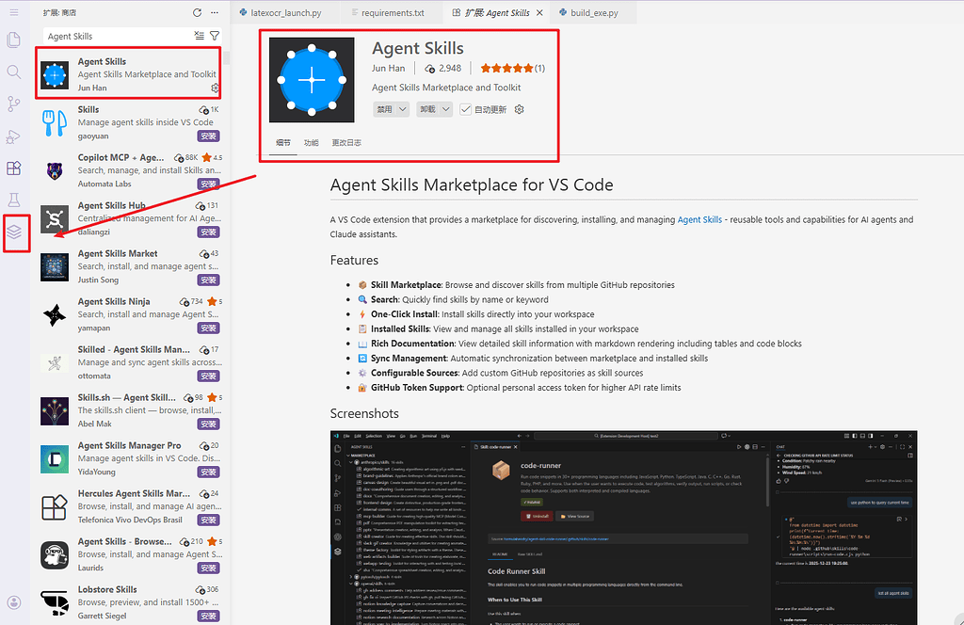Select Agent Skills - Browse... by Laurids

point(130,554)
